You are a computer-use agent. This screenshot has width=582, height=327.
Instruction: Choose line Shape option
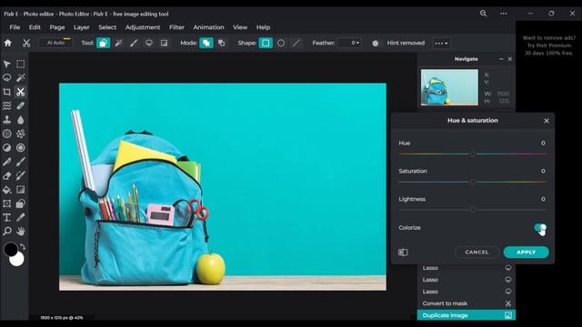[296, 43]
